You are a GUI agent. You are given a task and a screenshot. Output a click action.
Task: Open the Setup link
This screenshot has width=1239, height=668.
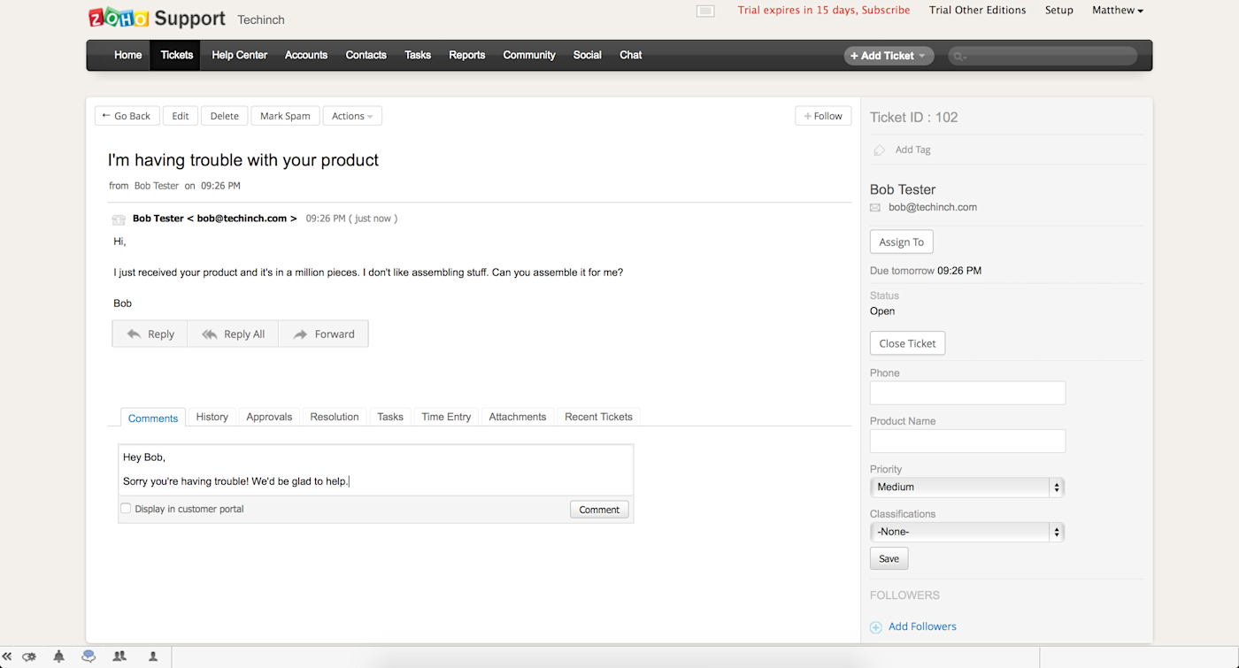pos(1059,11)
